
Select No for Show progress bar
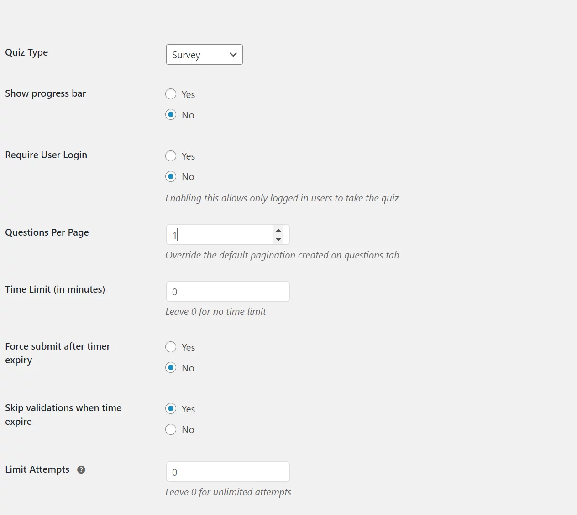click(170, 114)
